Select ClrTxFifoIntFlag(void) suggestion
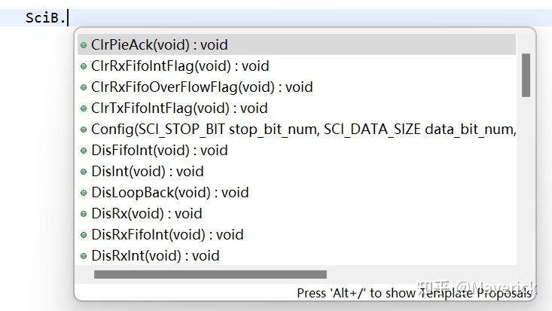The image size is (552, 311). click(x=179, y=108)
